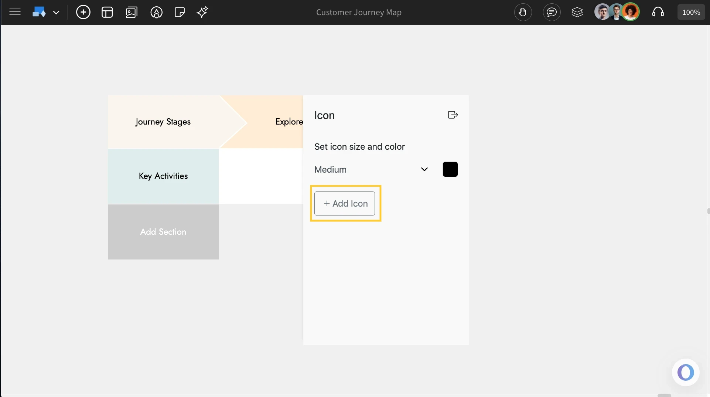Start an audio call with headphones icon

coord(658,12)
